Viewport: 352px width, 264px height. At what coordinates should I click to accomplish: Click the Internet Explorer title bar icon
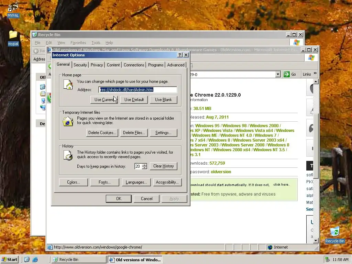click(49, 49)
